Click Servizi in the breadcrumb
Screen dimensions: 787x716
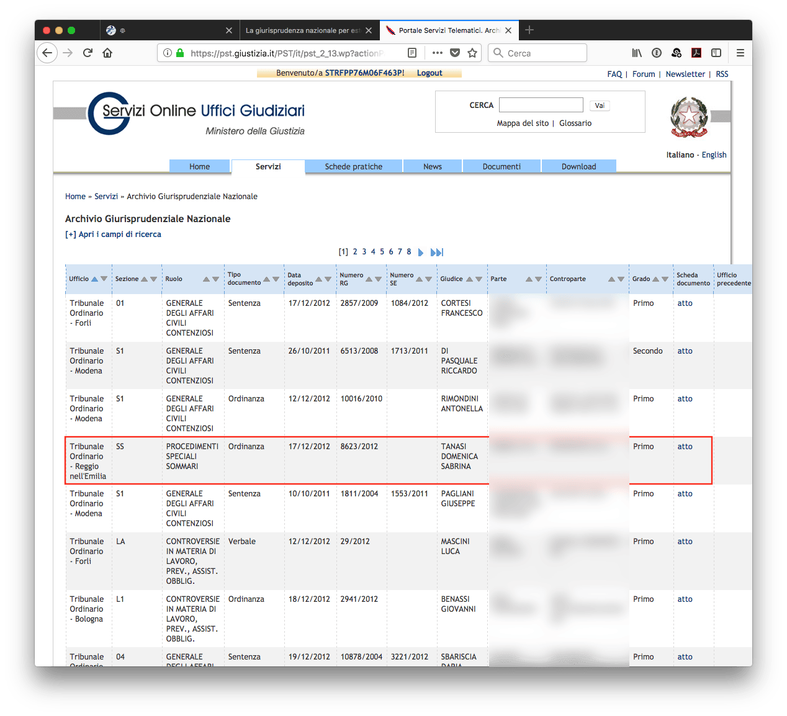tap(106, 197)
